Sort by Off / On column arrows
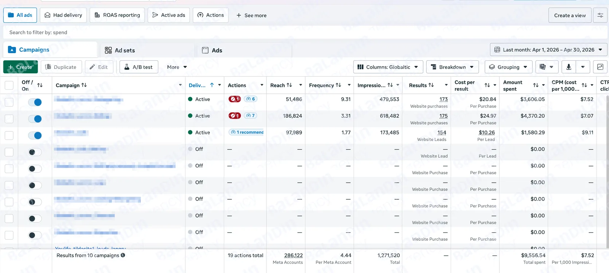Screen dimensions: 609x273 click(x=40, y=85)
